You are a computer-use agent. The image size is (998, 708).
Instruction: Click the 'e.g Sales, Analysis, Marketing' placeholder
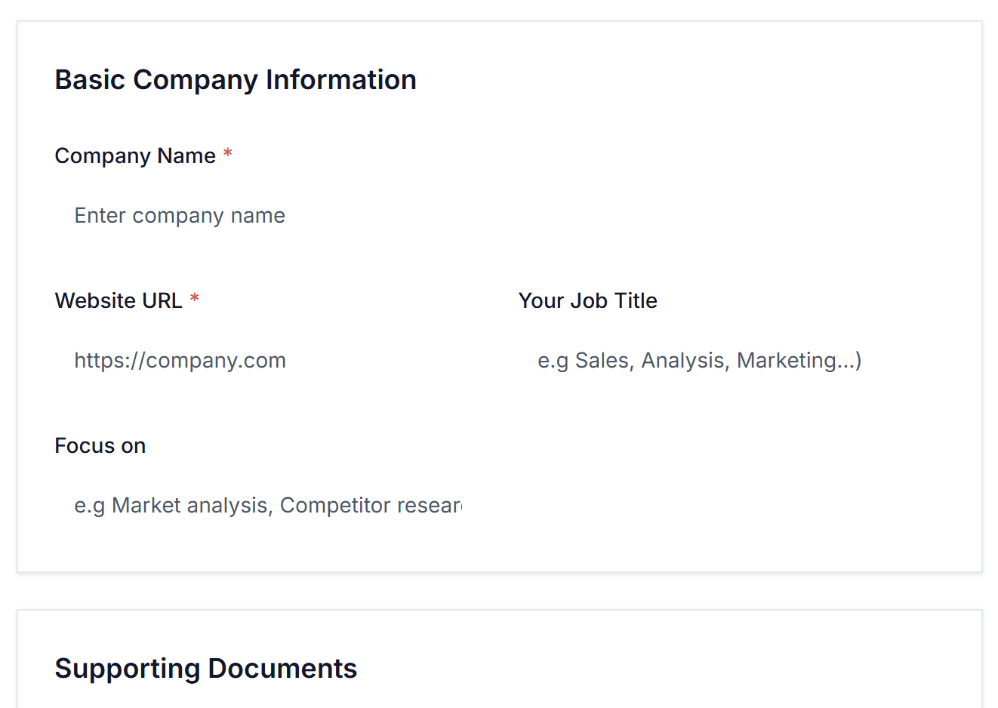coord(699,361)
